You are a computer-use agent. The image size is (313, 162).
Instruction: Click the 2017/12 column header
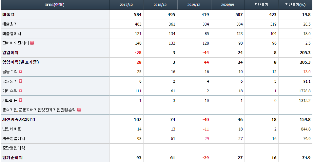pos(126,5)
